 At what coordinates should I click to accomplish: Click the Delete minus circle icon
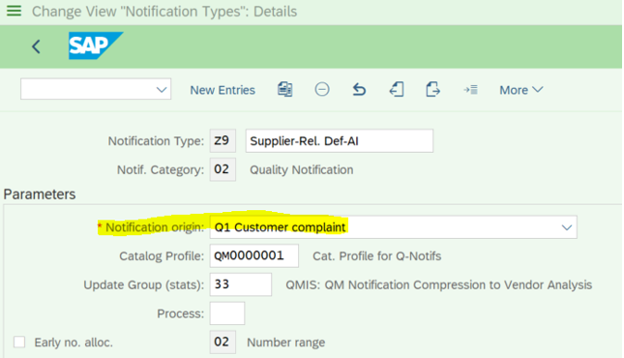(x=322, y=89)
